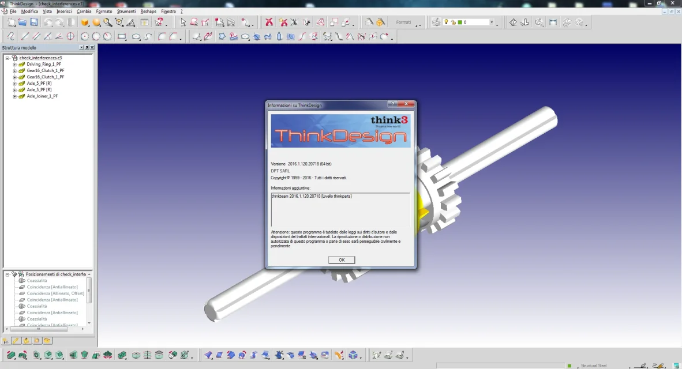Expand the Axle_Joiner_1_PF component
This screenshot has width=682, height=369.
tap(14, 96)
